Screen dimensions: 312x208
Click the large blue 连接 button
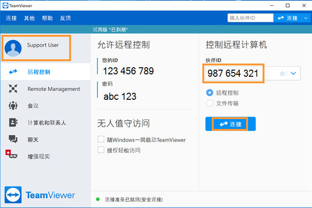click(231, 124)
